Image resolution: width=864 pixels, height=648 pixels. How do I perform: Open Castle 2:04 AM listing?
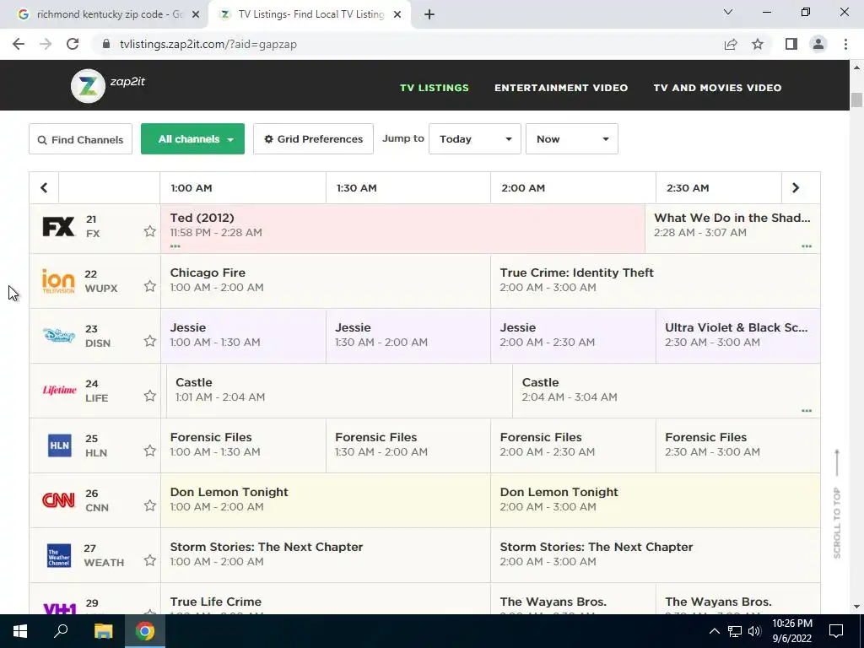(667, 390)
